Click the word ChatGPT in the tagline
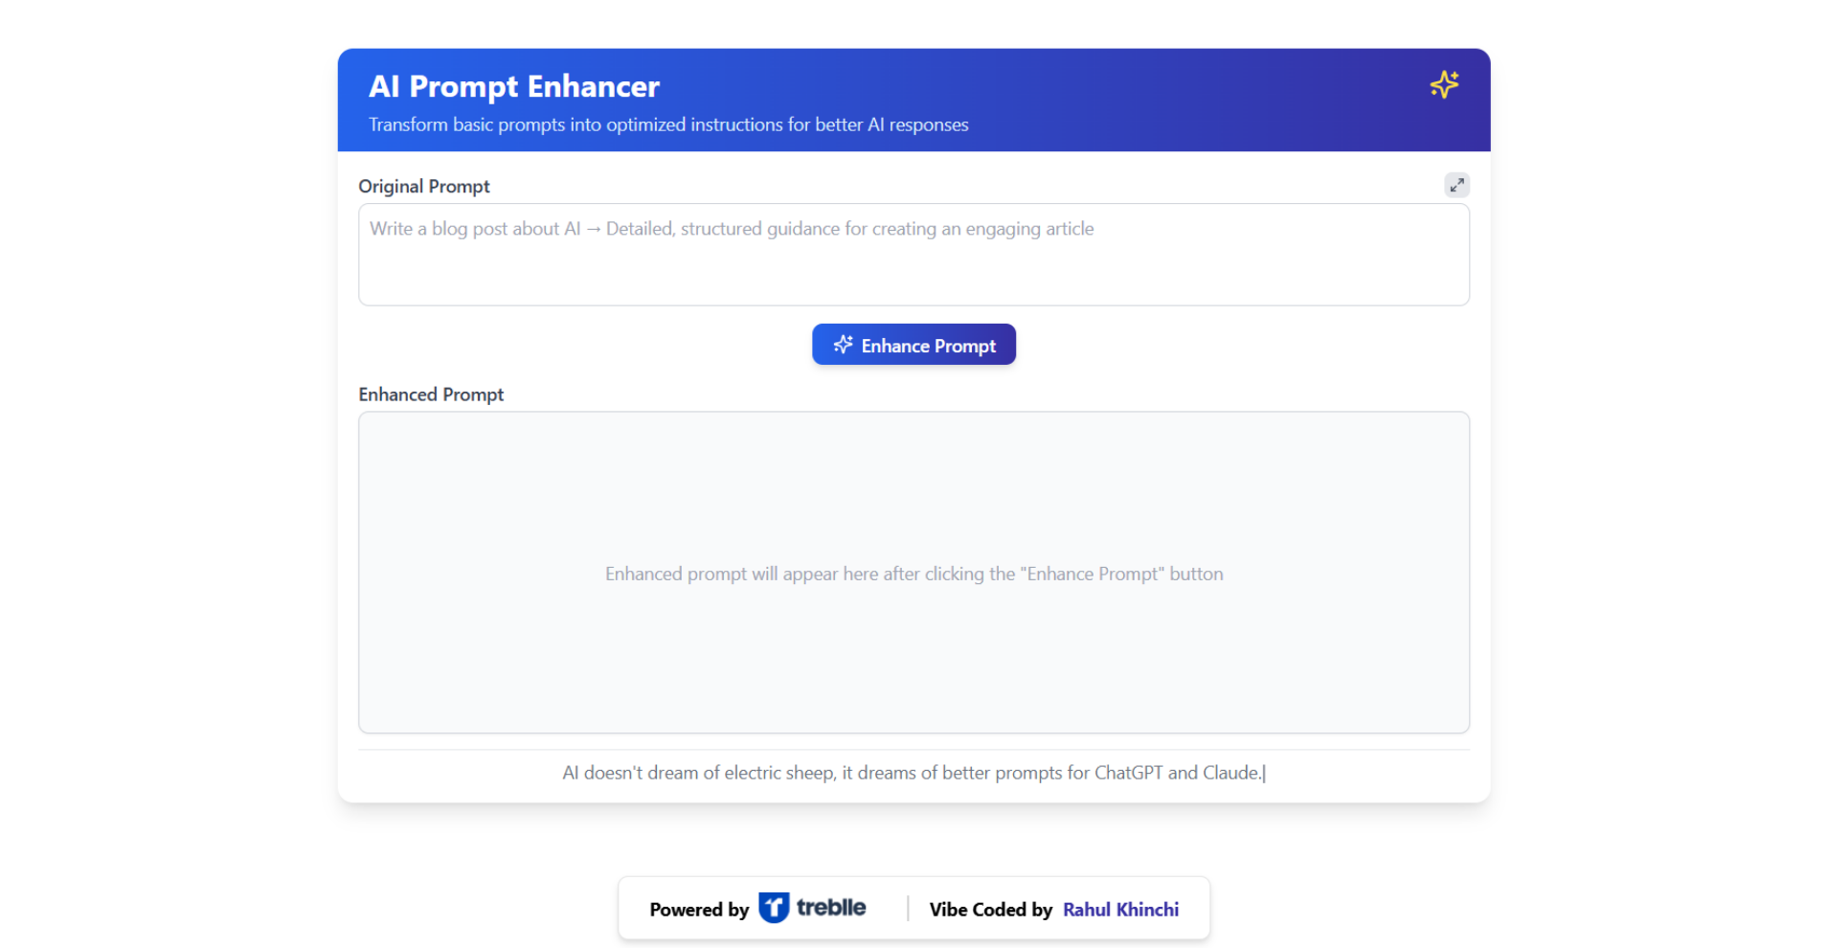This screenshot has width=1827, height=948. [1128, 773]
